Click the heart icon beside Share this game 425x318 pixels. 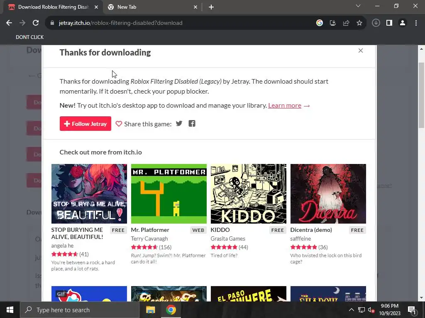[x=119, y=124]
